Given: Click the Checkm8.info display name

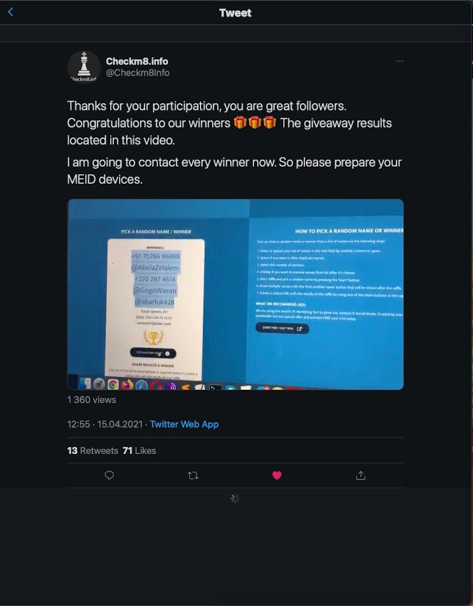Looking at the screenshot, I should point(137,61).
